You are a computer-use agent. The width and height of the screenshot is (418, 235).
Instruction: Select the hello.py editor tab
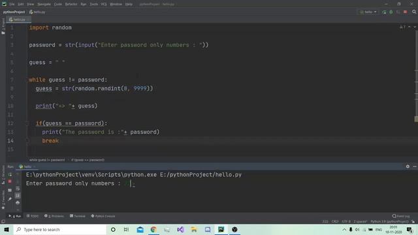pos(18,20)
